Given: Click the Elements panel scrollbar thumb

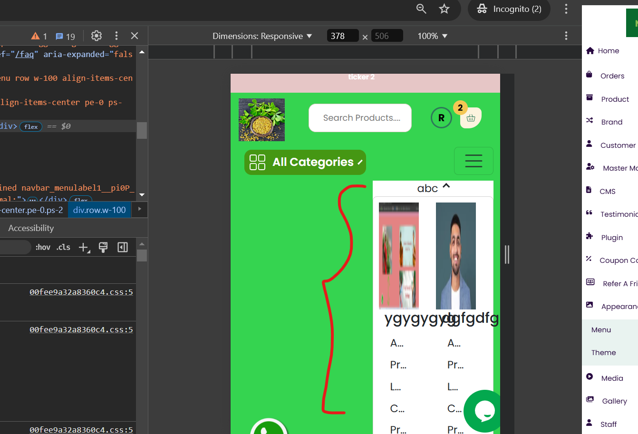Looking at the screenshot, I should point(142,130).
